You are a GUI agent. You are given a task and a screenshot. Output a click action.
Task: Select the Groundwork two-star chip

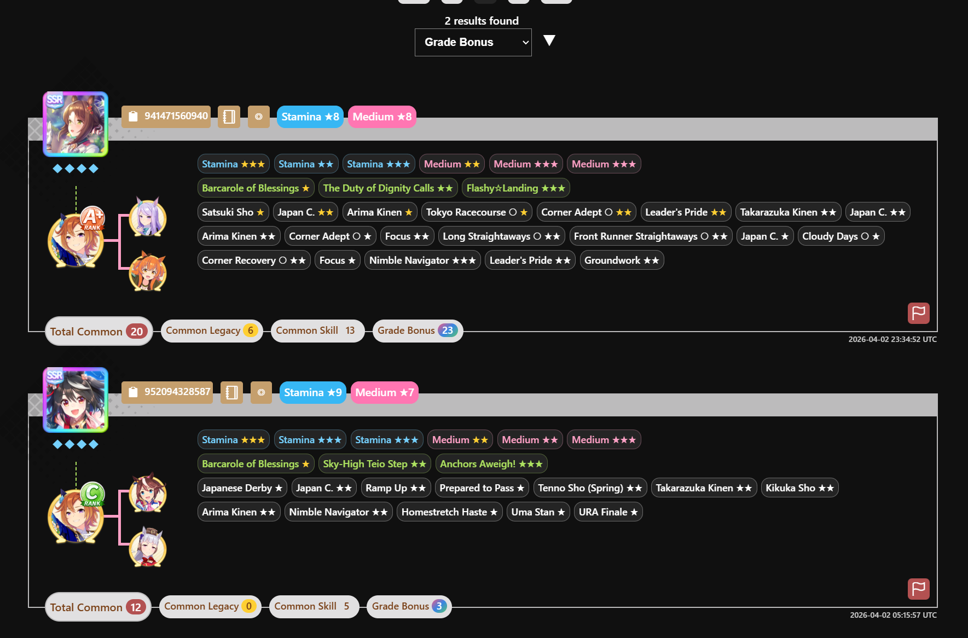[x=622, y=260]
